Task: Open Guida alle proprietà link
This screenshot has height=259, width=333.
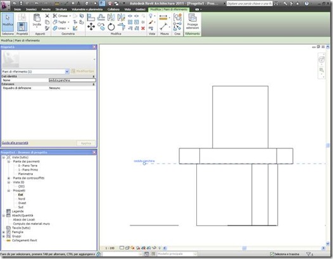Action: (15, 143)
